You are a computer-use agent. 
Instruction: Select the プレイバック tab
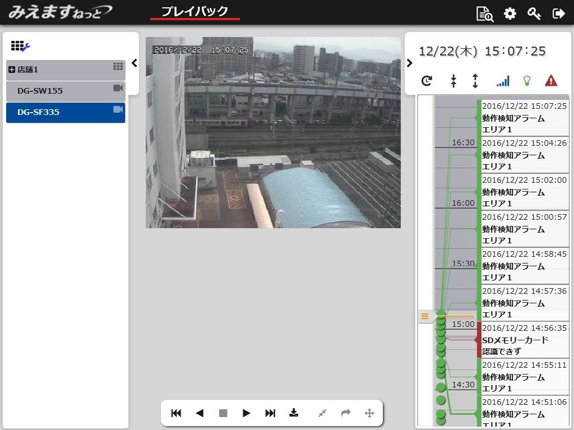click(195, 12)
